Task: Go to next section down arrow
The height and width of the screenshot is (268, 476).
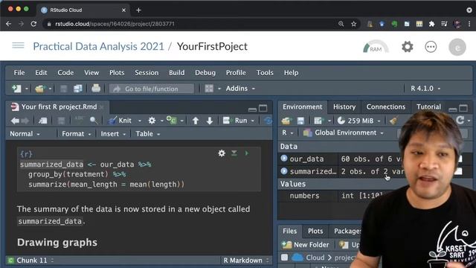Action: click(x=210, y=121)
